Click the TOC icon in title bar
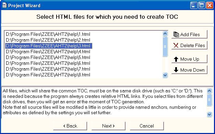 click(4, 5)
